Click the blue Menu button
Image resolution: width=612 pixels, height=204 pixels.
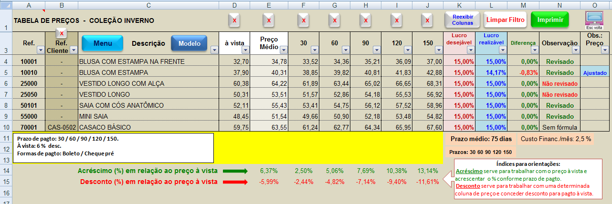click(102, 43)
